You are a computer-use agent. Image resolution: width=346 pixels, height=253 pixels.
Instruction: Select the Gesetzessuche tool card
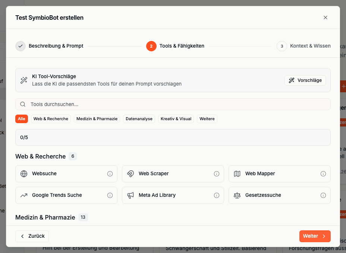coord(274,195)
